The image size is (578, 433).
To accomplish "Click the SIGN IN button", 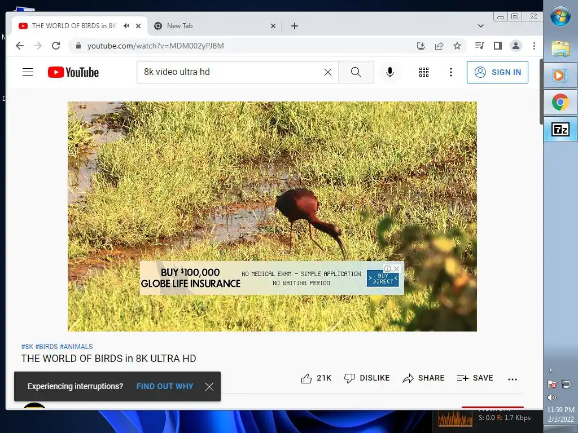I will 497,72.
